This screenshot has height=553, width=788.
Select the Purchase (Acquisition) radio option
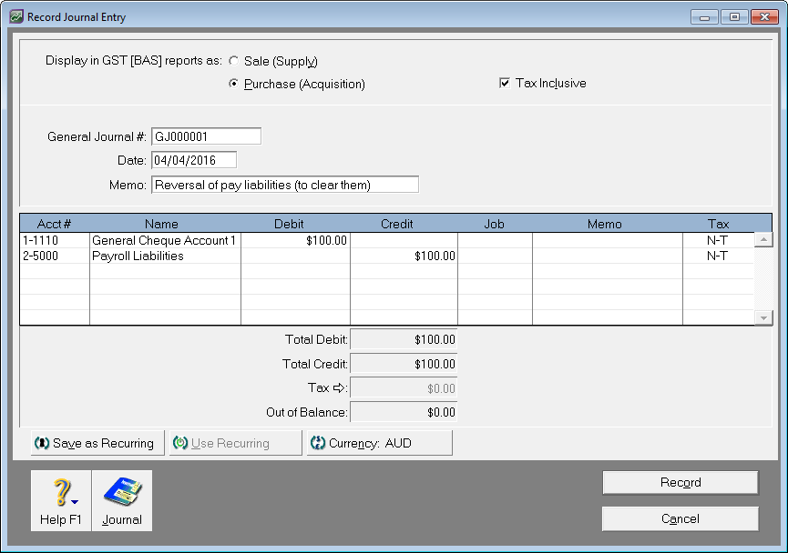[234, 84]
